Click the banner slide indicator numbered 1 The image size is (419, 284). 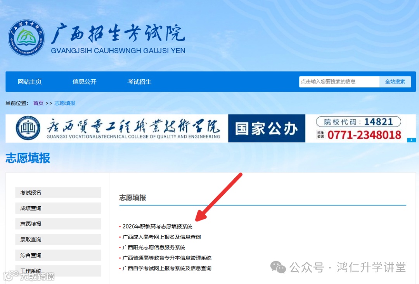point(411,140)
